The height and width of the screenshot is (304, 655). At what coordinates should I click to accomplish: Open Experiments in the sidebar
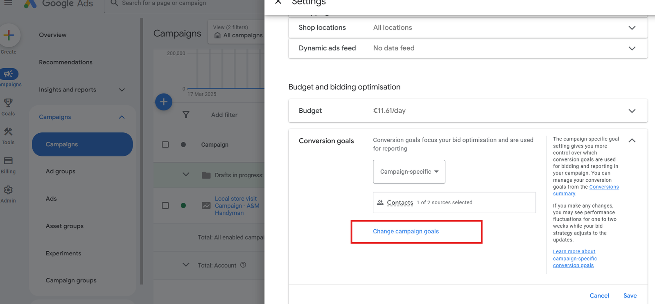point(63,254)
